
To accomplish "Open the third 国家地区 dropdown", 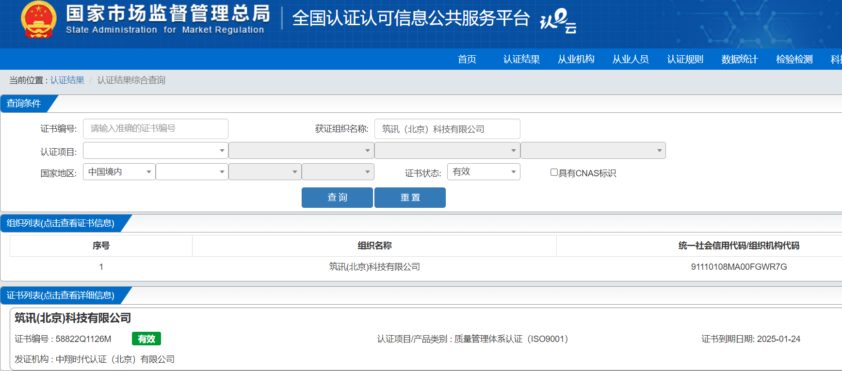I will tap(265, 172).
